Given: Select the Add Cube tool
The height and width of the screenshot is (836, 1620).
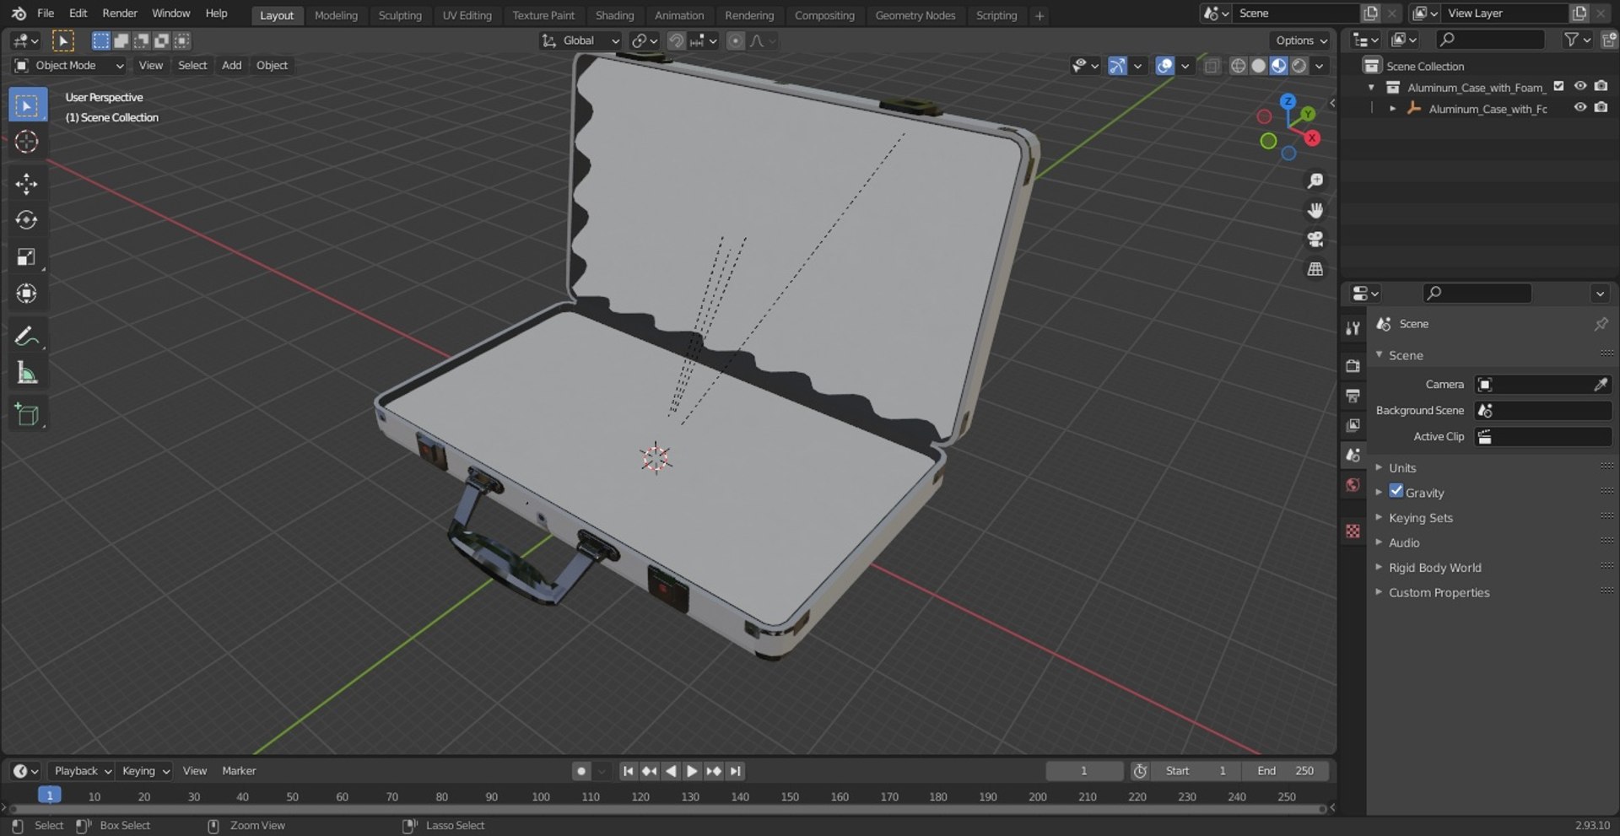Looking at the screenshot, I should (27, 415).
